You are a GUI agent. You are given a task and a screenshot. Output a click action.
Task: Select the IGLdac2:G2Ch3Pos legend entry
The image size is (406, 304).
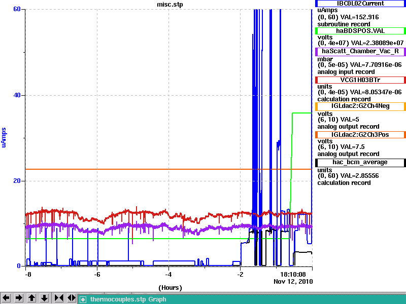(360, 135)
